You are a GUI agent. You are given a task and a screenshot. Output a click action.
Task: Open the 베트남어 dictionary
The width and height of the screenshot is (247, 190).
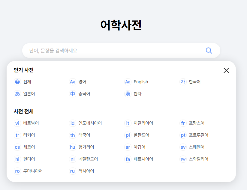[31, 123]
